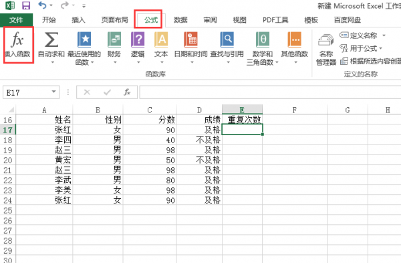
Task: Expand the Financial (财务) dropdown arrow
Action: (115, 62)
